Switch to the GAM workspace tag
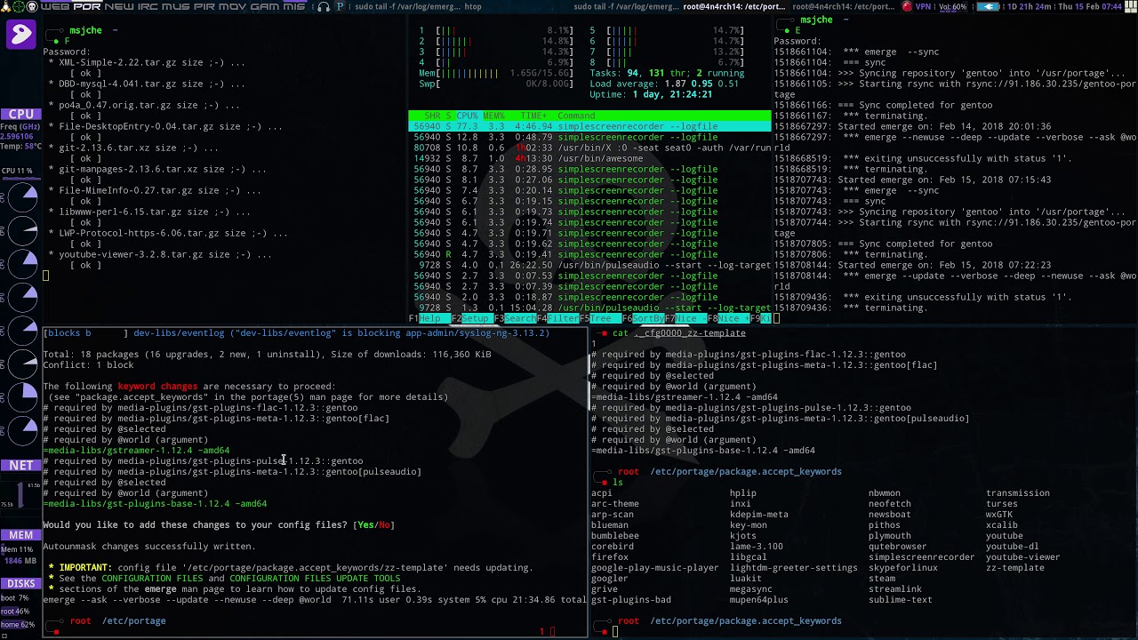The image size is (1138, 640). coord(265,6)
